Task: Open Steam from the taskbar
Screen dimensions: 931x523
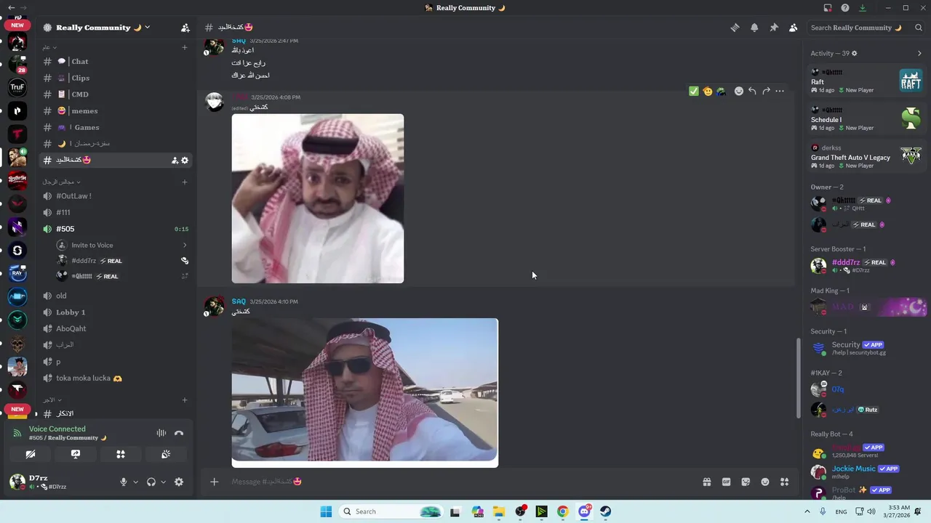Action: [x=605, y=511]
